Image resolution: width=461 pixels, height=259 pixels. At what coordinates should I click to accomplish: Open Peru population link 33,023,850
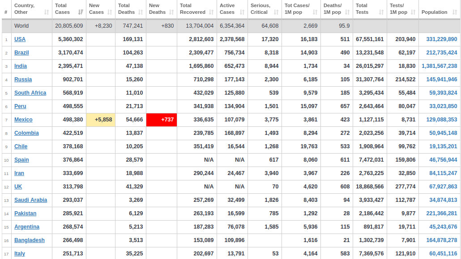pos(443,106)
